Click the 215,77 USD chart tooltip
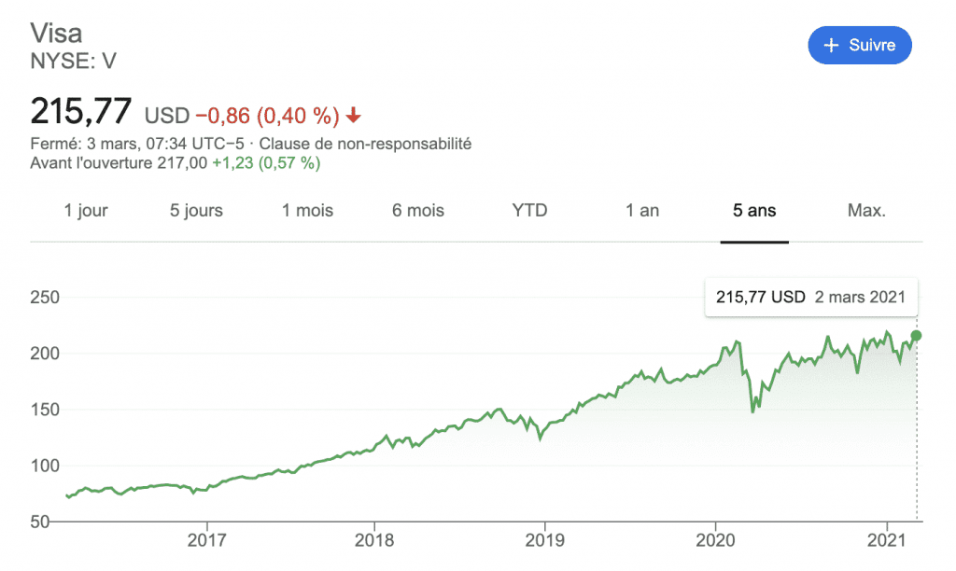956x571 pixels. pyautogui.click(x=810, y=298)
